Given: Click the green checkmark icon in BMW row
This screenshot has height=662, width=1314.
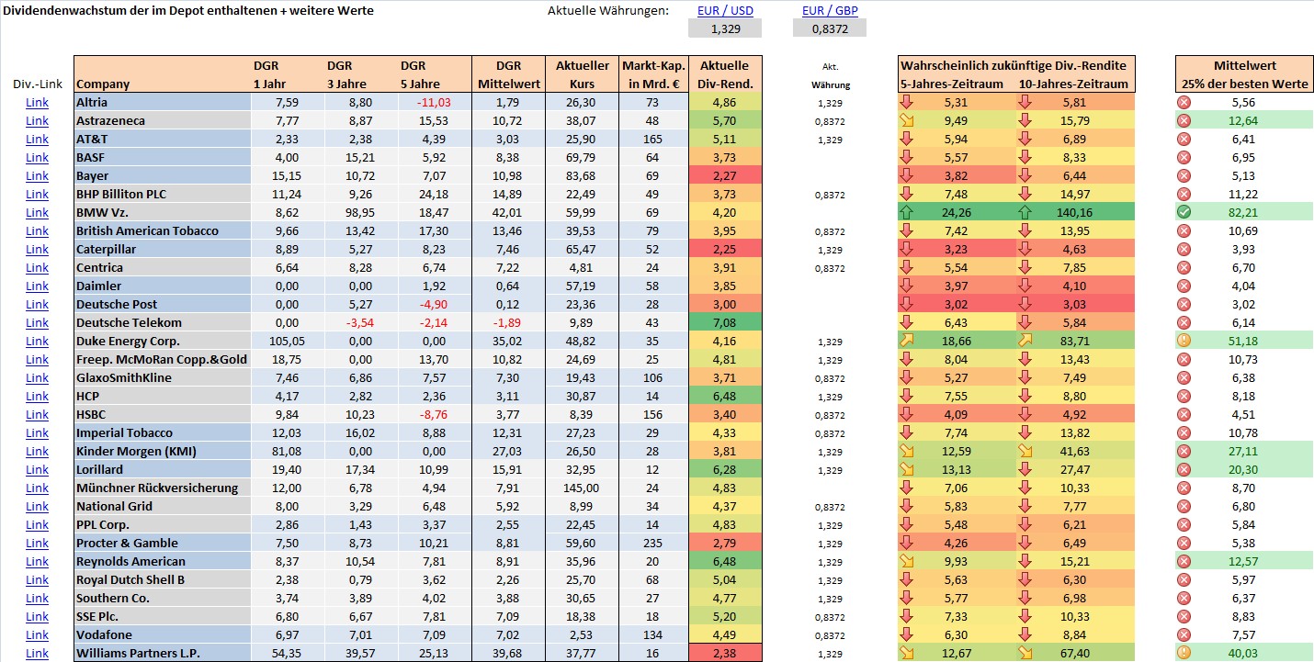Looking at the screenshot, I should tap(1184, 212).
